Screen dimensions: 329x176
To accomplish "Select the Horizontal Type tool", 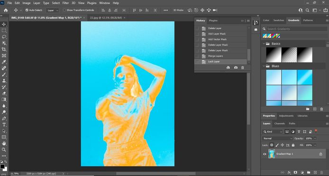I will (4, 125).
